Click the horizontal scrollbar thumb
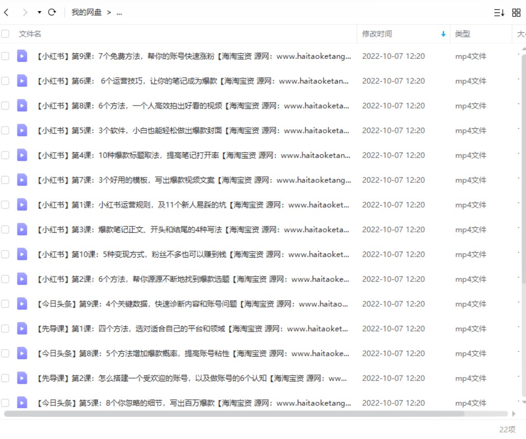Image resolution: width=526 pixels, height=439 pixels. (x=234, y=414)
